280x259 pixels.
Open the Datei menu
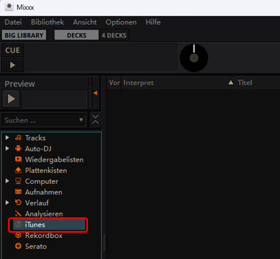(13, 22)
